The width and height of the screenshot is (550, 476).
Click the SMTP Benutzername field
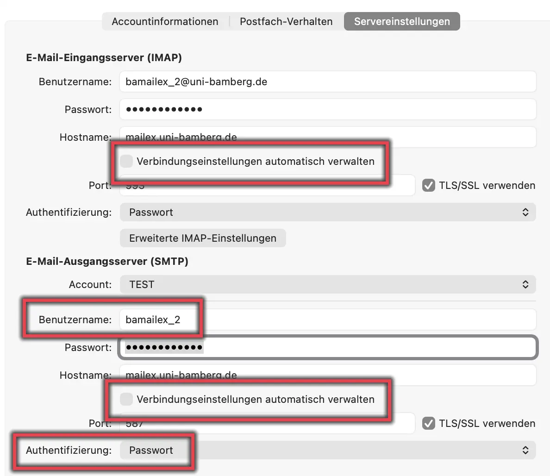coord(361,320)
